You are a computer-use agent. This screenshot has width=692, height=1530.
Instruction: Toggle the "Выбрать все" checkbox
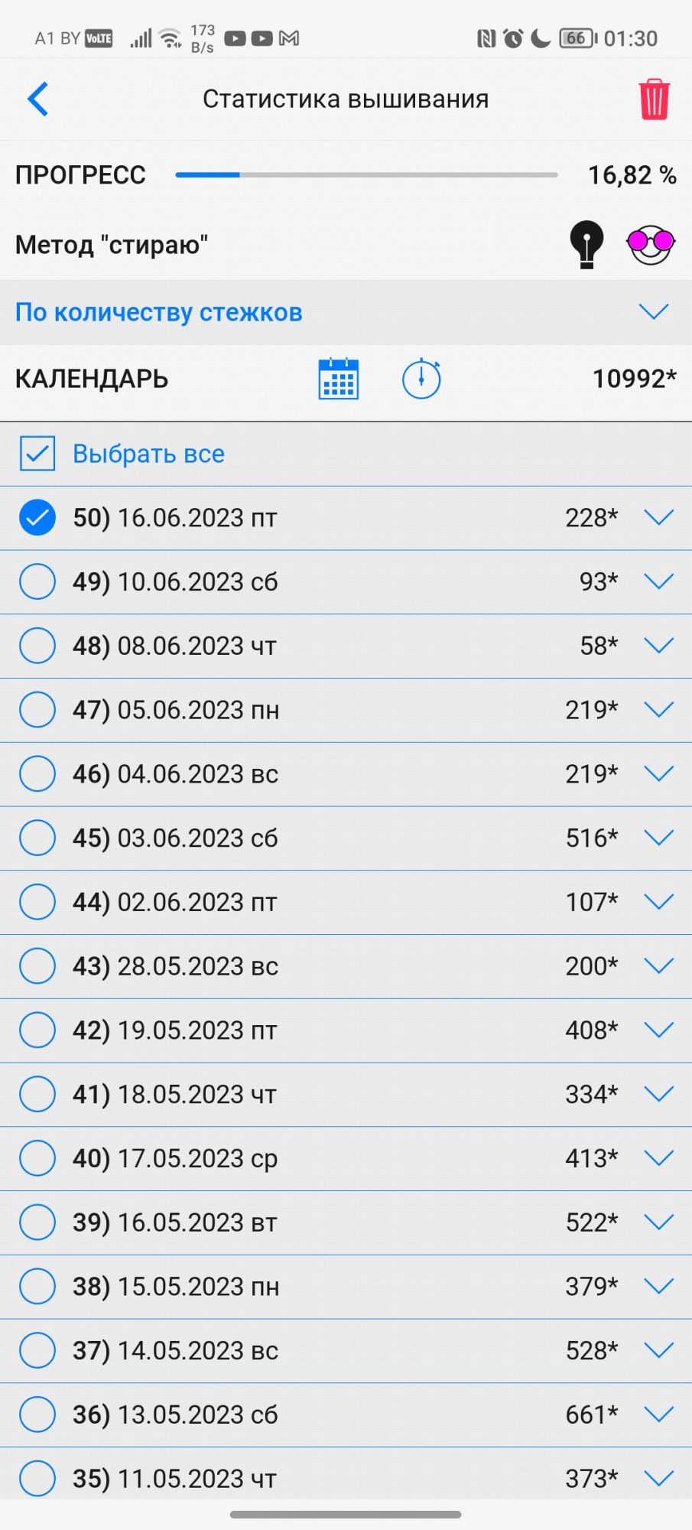[37, 454]
